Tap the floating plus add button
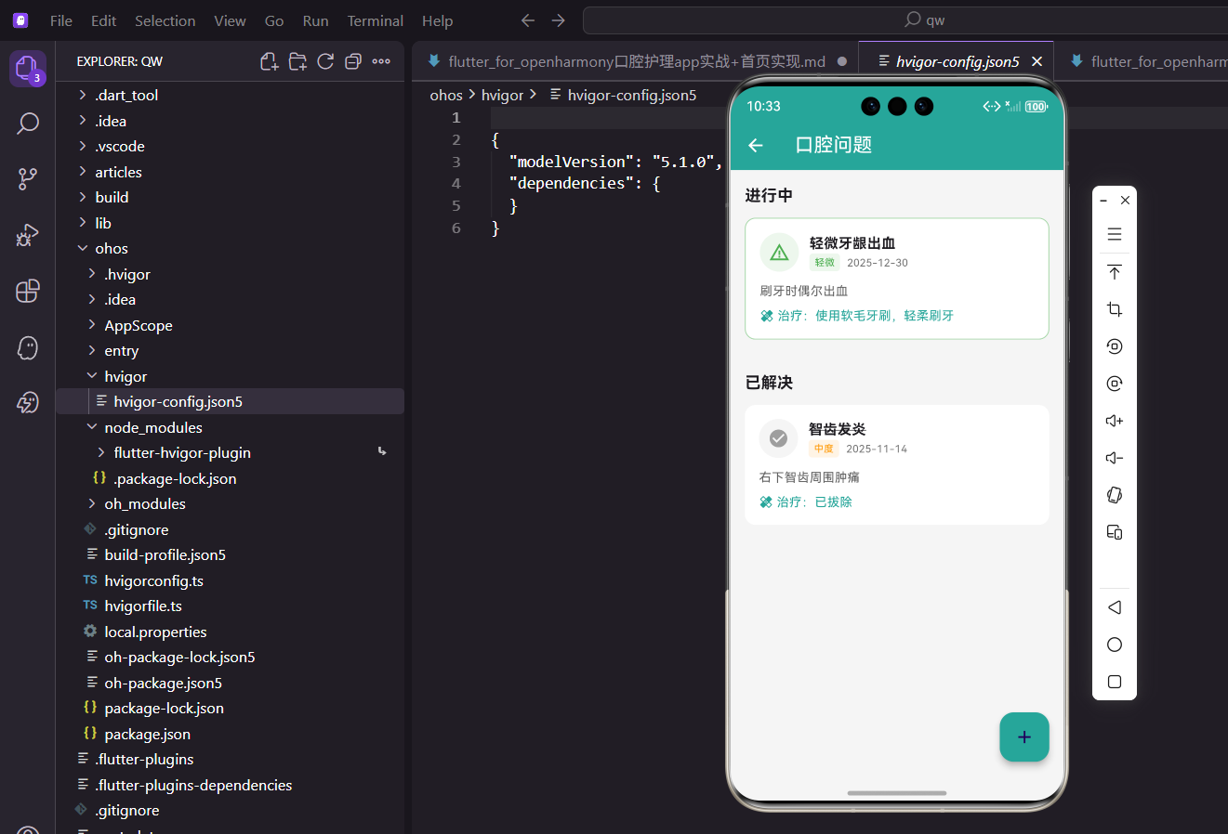The height and width of the screenshot is (834, 1228). point(1024,736)
